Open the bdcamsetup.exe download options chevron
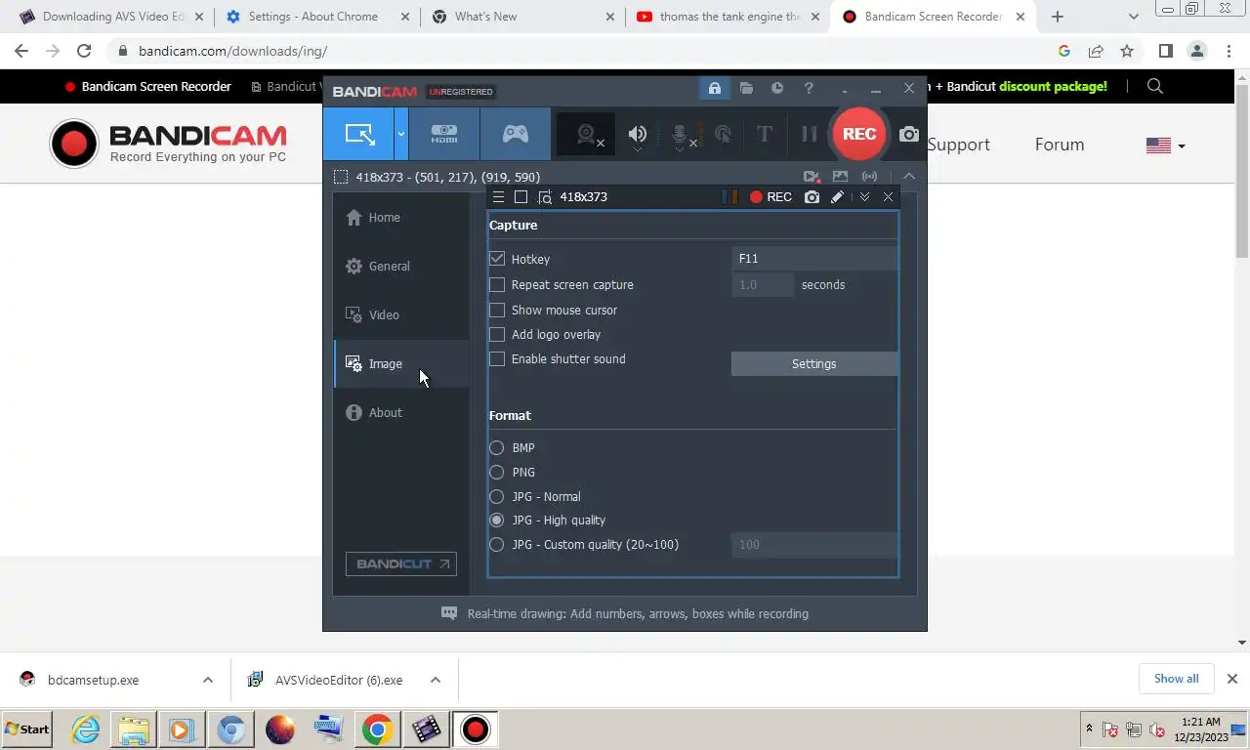 pyautogui.click(x=208, y=680)
